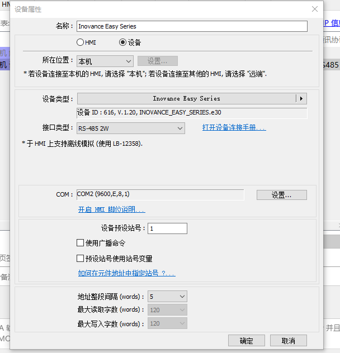Click the 名称 text field

pos(192,26)
